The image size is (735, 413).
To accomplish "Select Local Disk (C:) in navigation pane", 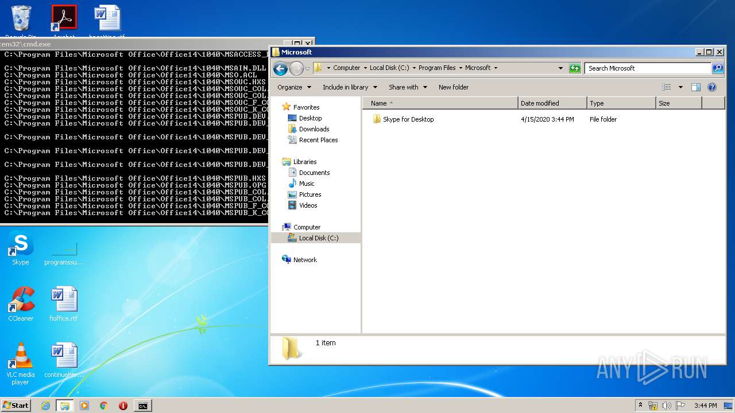I will [x=319, y=238].
